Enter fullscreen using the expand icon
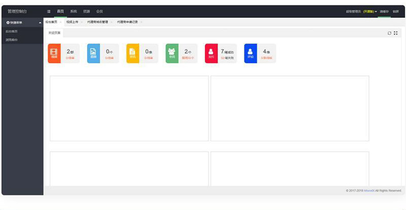The image size is (406, 210). (x=396, y=33)
